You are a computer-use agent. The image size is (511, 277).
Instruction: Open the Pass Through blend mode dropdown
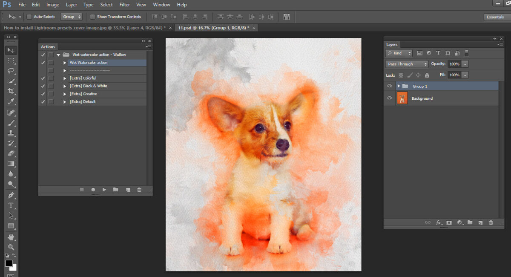406,63
